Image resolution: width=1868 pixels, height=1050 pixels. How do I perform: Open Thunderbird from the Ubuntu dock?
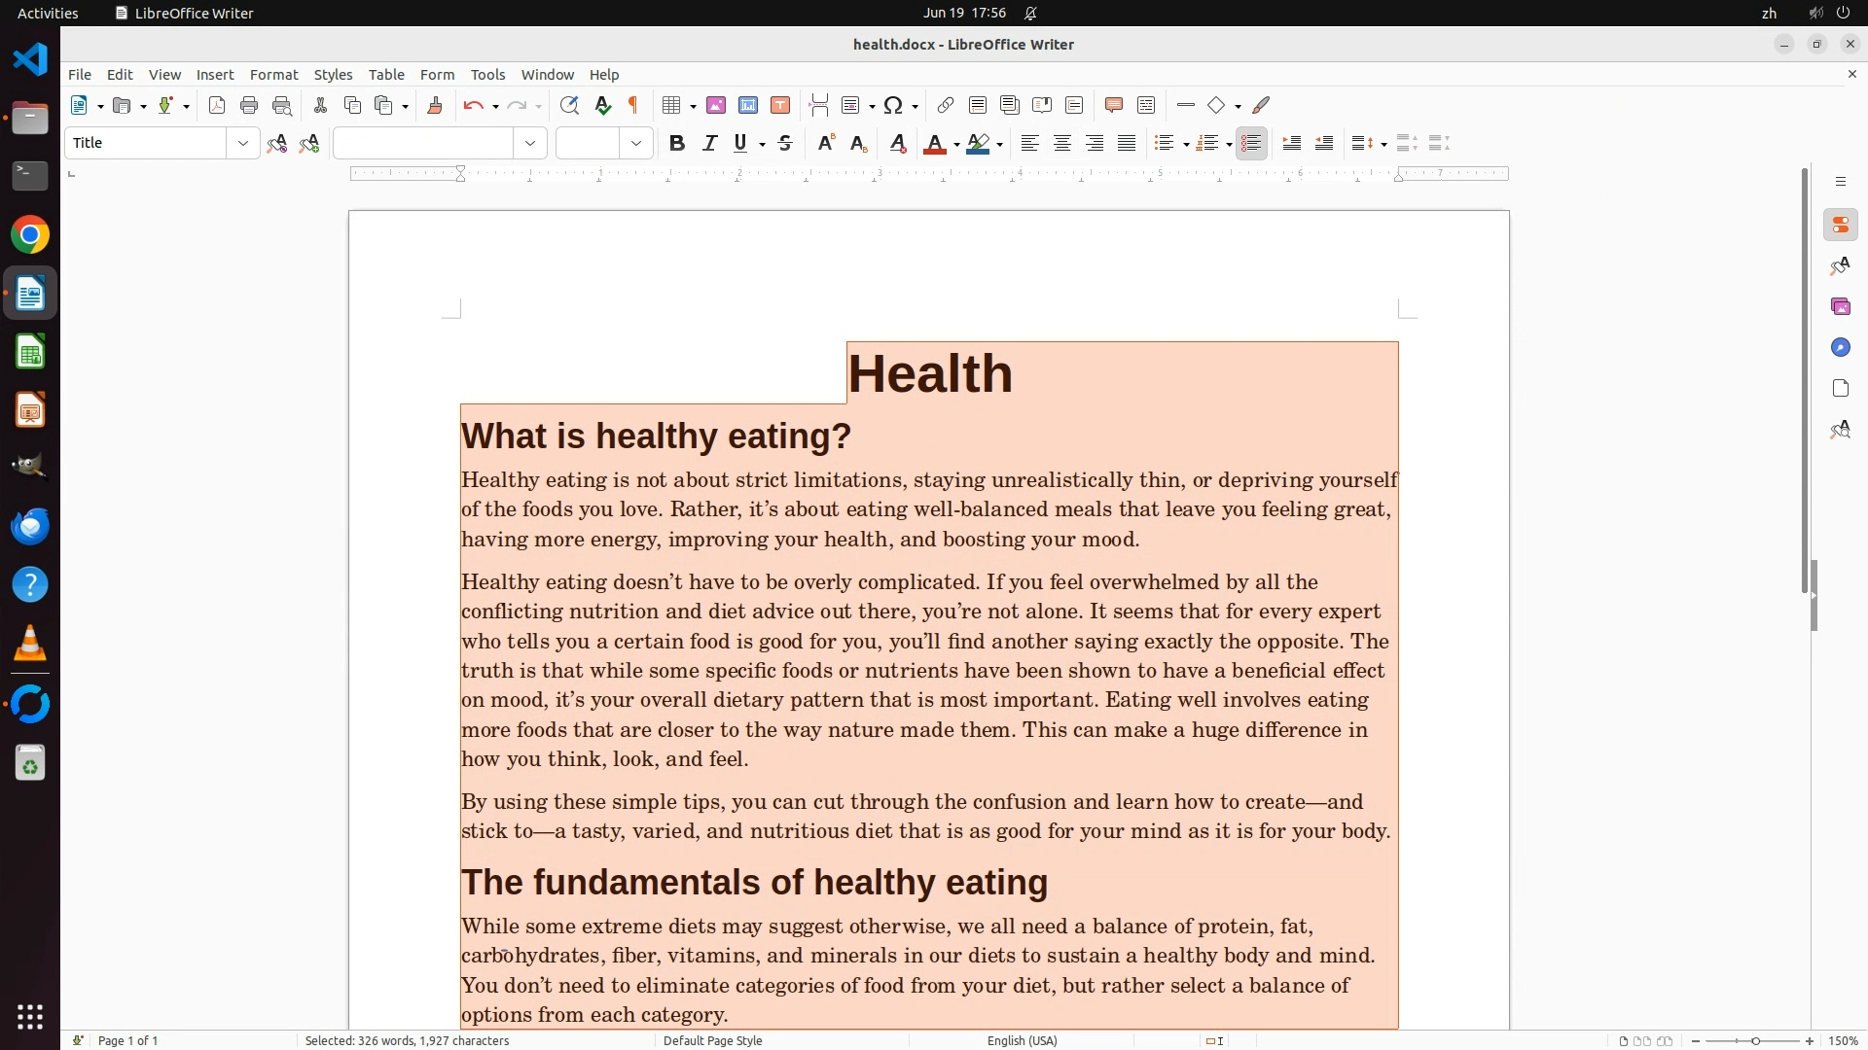(x=30, y=527)
